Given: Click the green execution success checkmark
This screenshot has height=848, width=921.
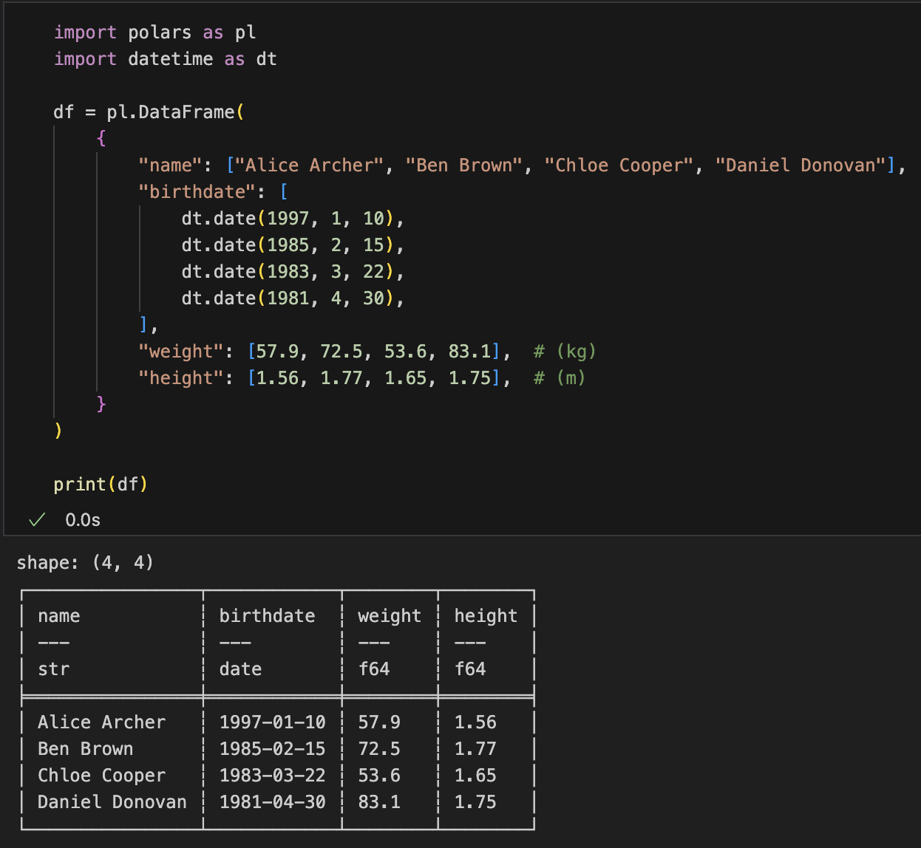Looking at the screenshot, I should click(x=37, y=520).
